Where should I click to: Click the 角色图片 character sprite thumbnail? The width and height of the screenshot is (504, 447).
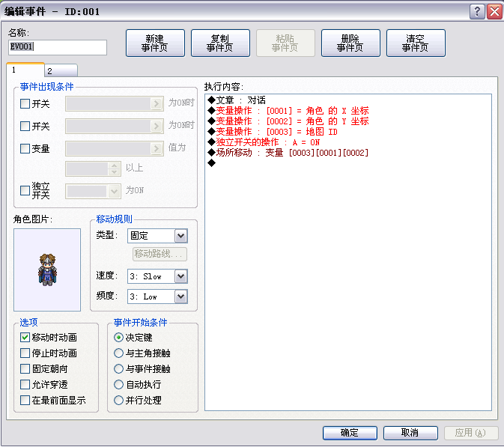tap(47, 270)
